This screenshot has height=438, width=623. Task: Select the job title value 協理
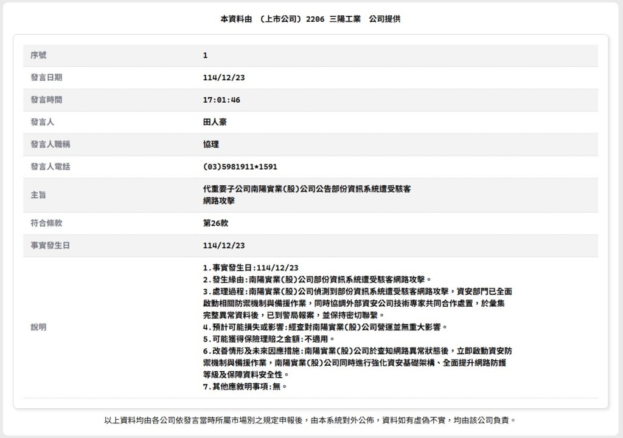point(211,144)
